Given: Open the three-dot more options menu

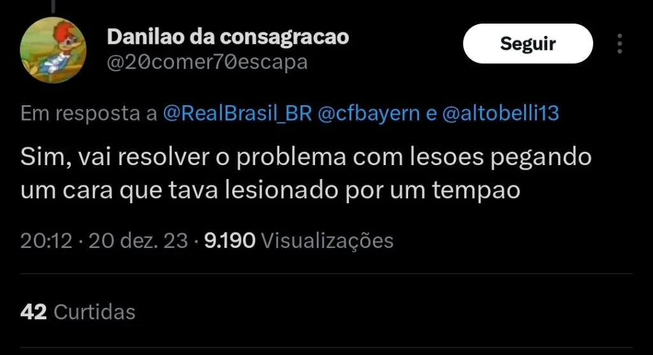Looking at the screenshot, I should pyautogui.click(x=620, y=44).
